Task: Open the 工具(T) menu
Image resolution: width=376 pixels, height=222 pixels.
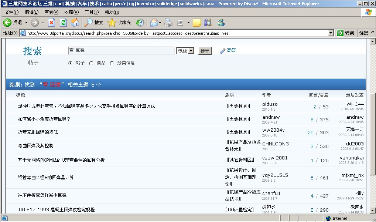Action: [x=92, y=12]
